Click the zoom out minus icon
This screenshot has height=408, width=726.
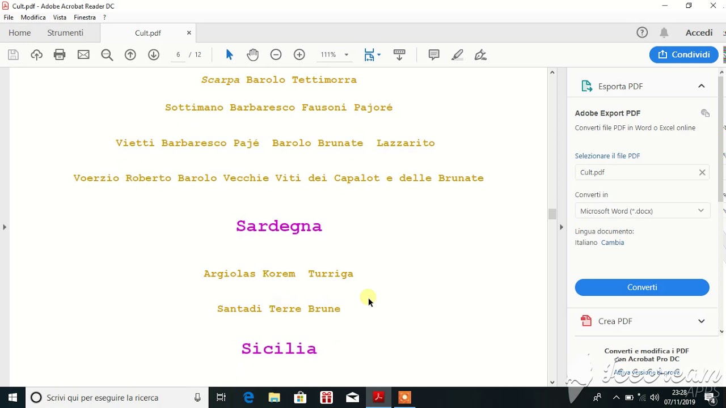click(x=276, y=55)
